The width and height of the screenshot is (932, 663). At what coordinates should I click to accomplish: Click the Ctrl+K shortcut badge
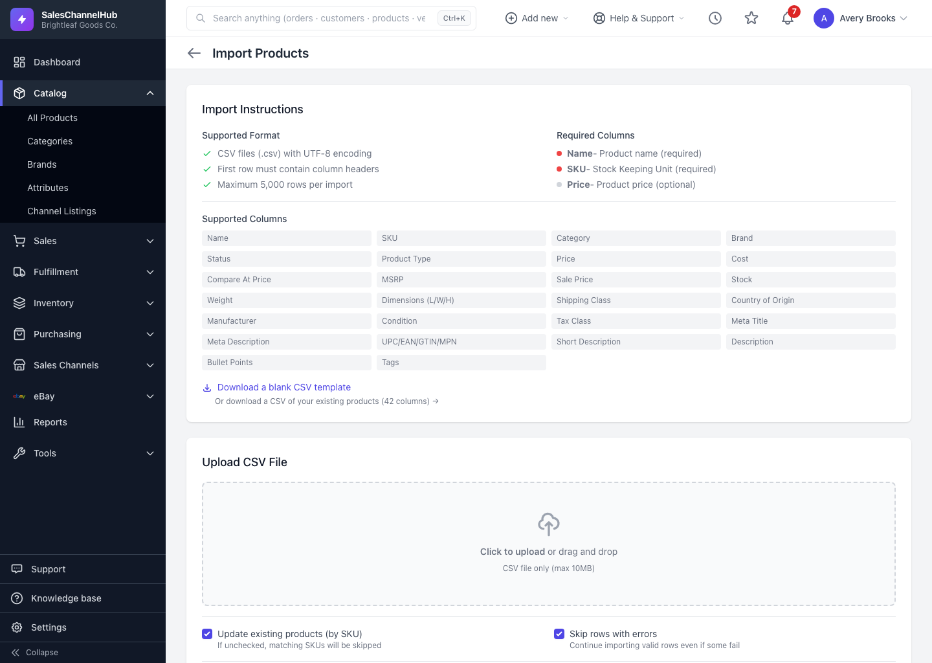point(454,18)
